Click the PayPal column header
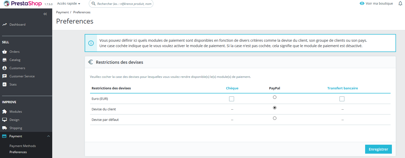405x158 pixels. [x=275, y=88]
